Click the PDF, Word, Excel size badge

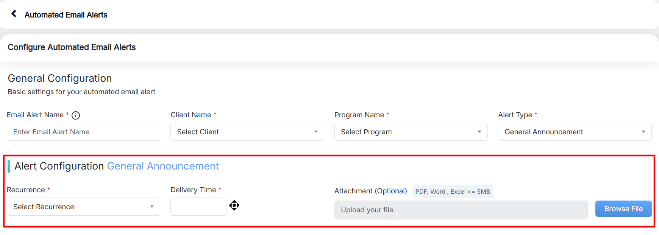(x=452, y=191)
